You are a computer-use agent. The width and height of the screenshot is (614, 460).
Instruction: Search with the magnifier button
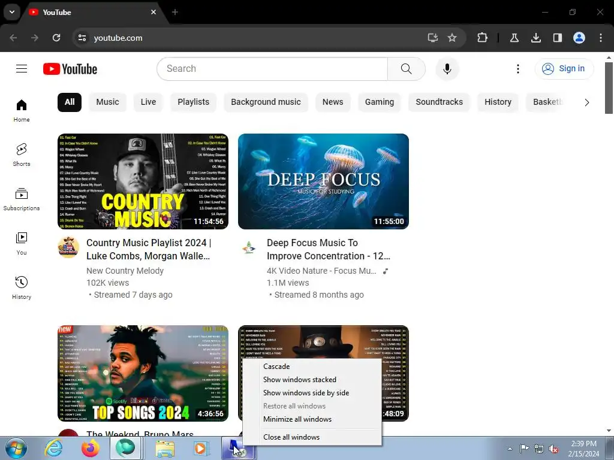coord(406,69)
